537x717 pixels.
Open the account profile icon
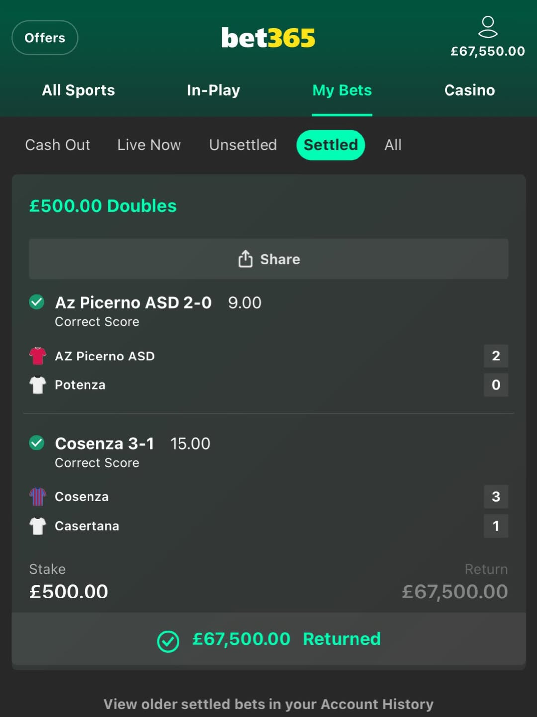487,27
